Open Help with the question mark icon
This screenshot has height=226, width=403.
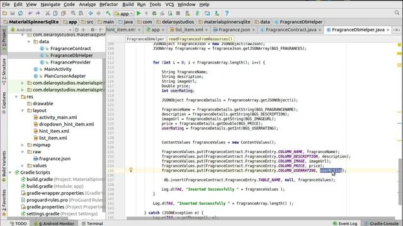tap(227, 13)
